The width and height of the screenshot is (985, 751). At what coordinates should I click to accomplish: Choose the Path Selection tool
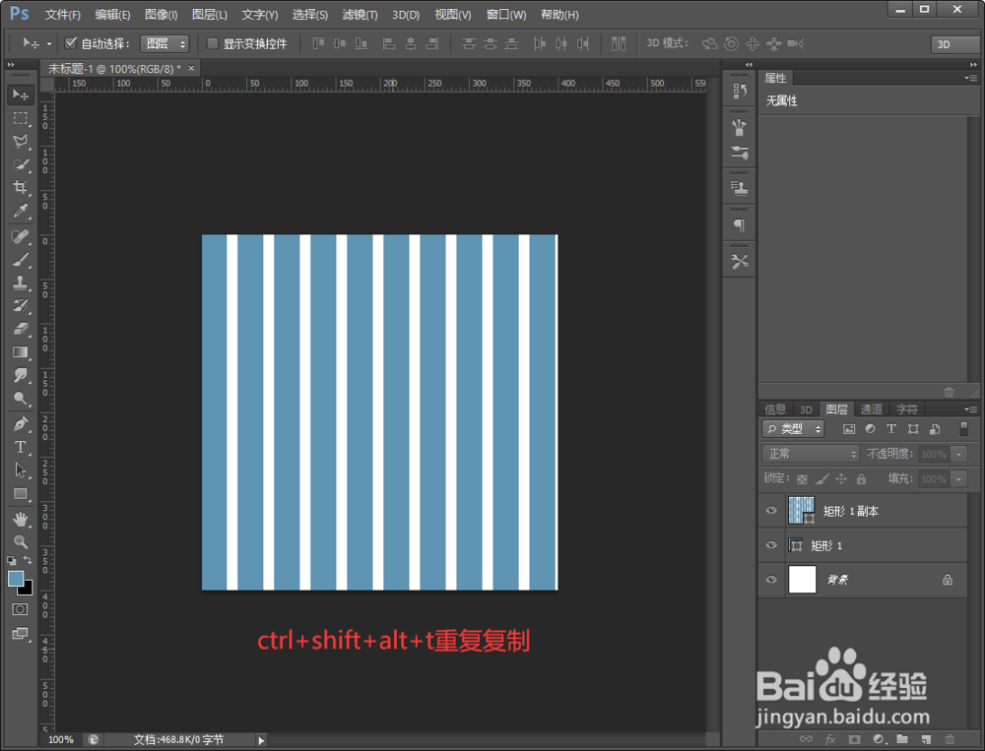(20, 469)
